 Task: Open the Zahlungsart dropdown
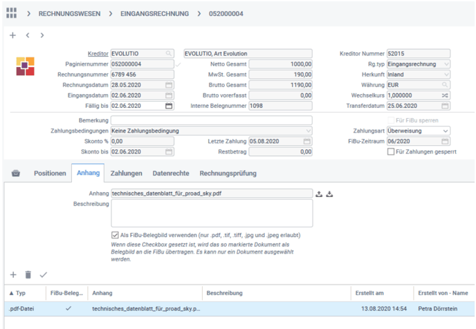(x=446, y=131)
